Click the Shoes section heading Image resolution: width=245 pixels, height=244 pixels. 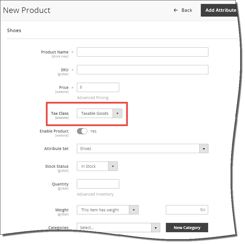pyautogui.click(x=14, y=30)
